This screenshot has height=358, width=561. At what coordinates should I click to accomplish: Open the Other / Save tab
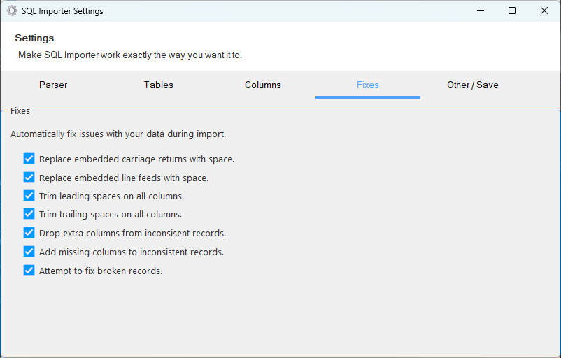pos(473,85)
